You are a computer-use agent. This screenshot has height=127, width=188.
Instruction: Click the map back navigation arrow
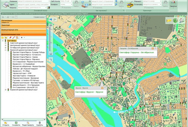point(51,19)
